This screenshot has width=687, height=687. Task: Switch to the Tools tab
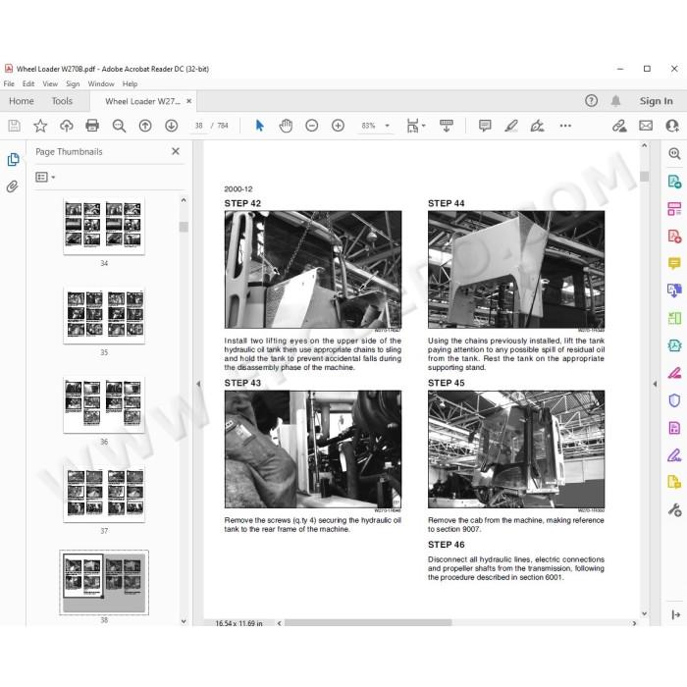pos(62,101)
